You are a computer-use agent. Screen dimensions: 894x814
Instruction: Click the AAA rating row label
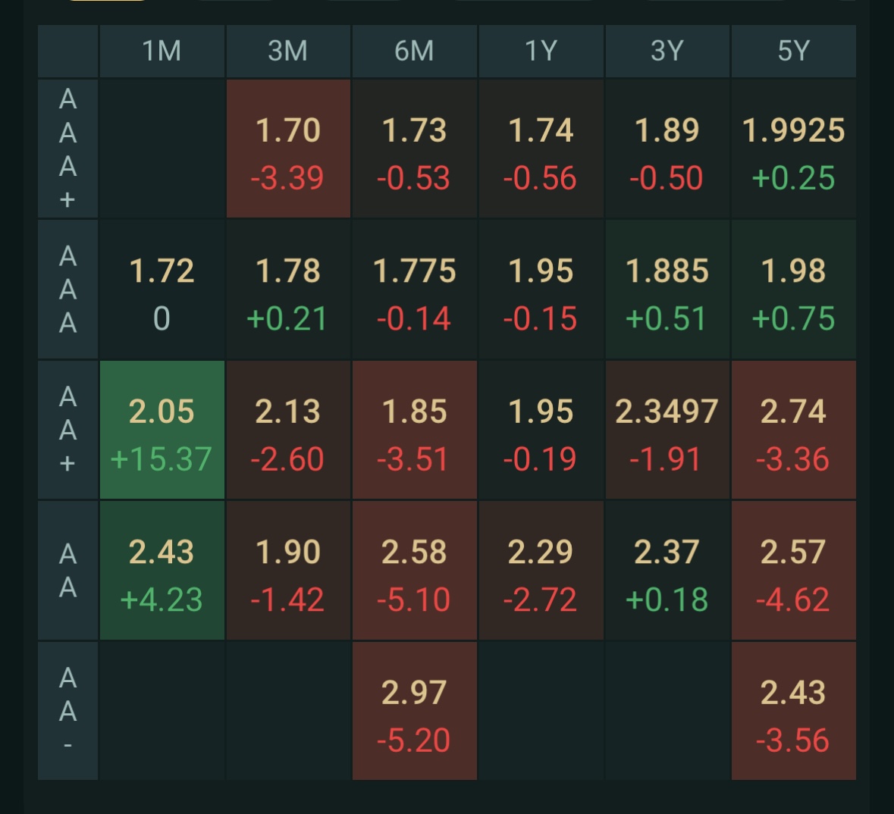pyautogui.click(x=68, y=289)
